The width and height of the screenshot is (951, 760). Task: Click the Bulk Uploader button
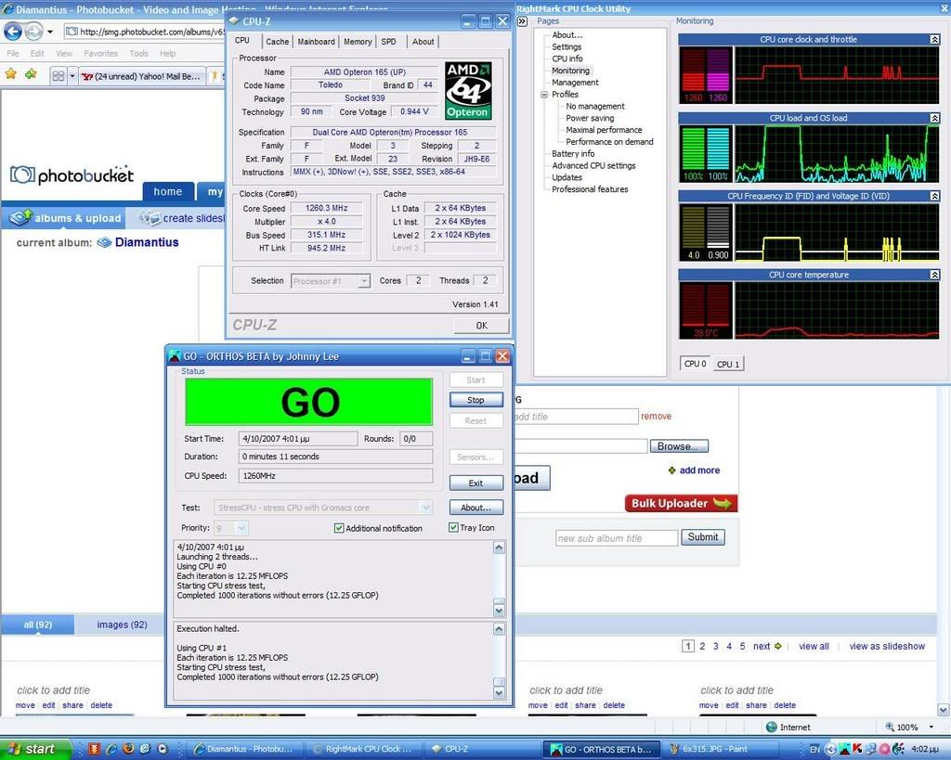click(681, 503)
